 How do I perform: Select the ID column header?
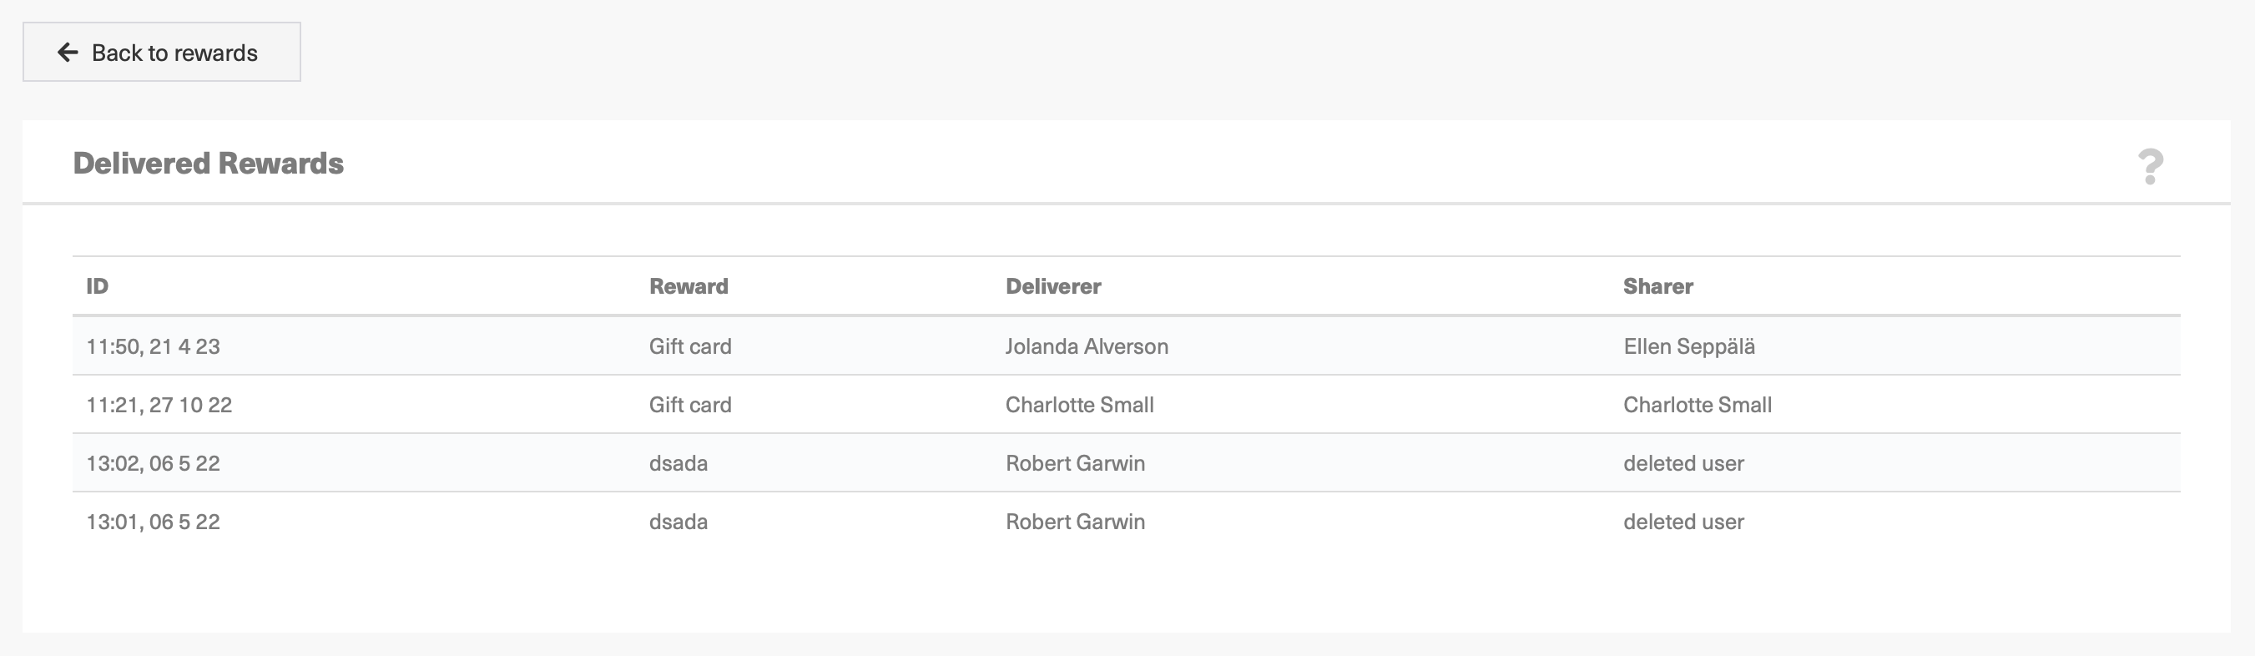click(97, 286)
